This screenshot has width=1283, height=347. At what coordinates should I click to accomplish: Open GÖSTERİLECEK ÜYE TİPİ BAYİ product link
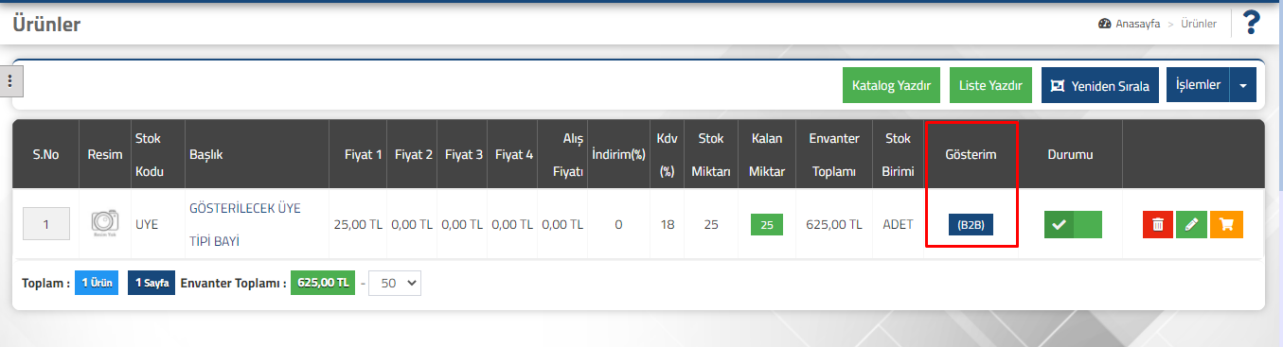(245, 224)
